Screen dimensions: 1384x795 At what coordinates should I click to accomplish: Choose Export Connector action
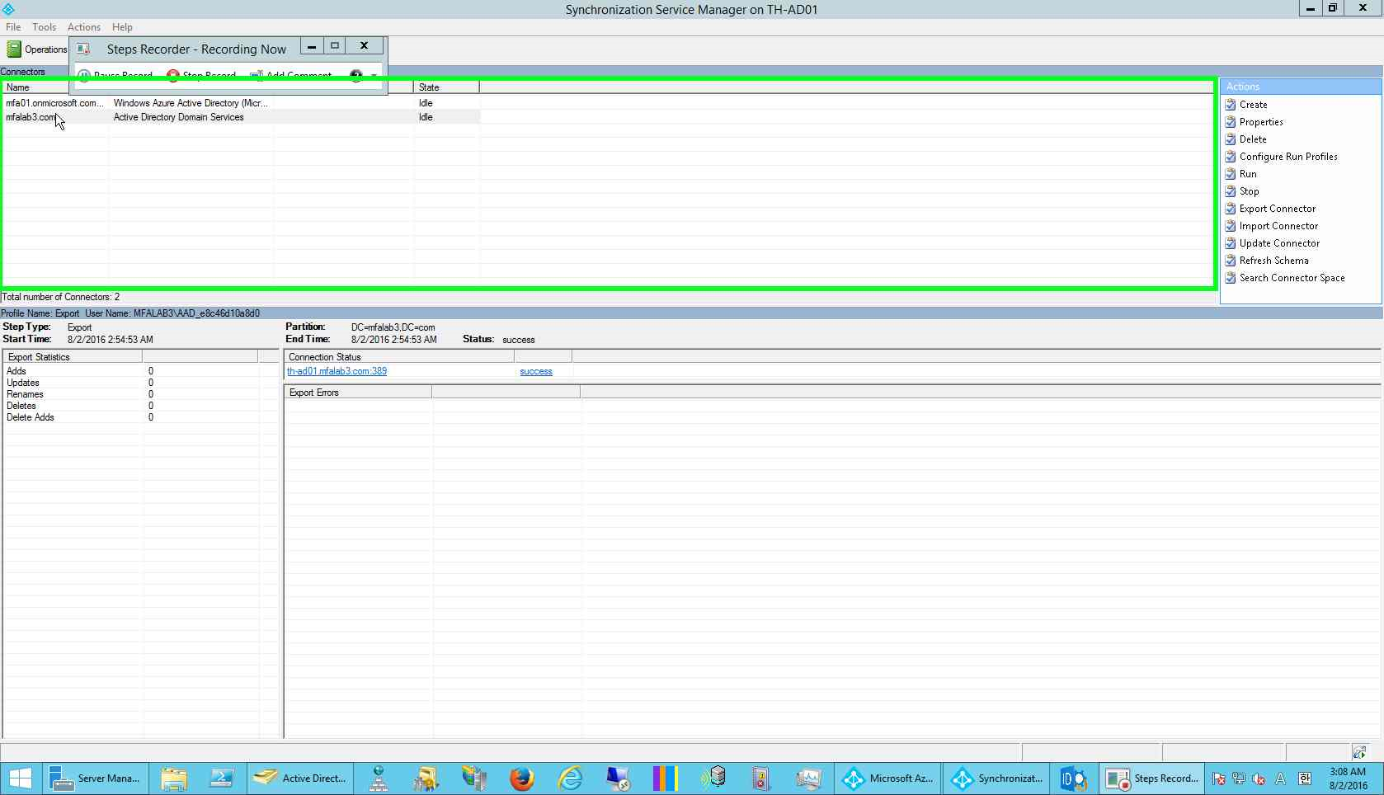click(1278, 209)
